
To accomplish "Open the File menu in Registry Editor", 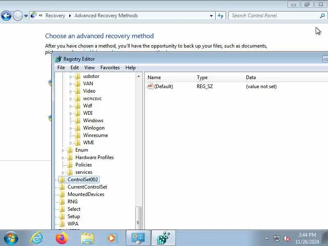I will (x=61, y=68).
